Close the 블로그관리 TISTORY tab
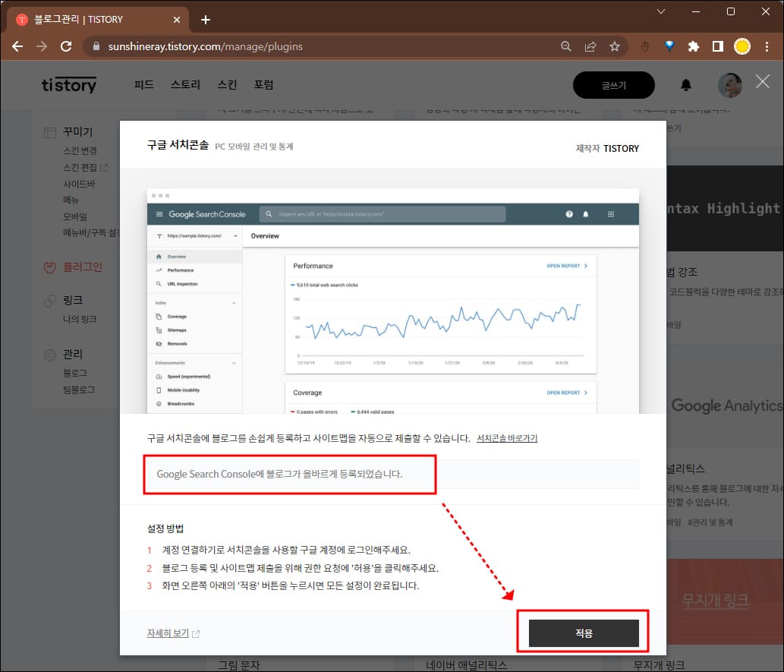The image size is (784, 672). coord(177,20)
